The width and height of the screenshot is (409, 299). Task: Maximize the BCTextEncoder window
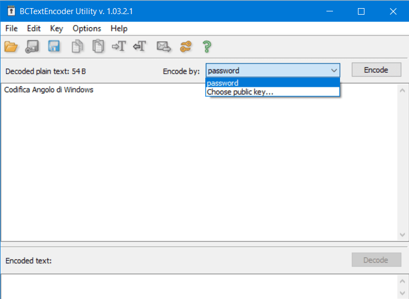(x=361, y=11)
